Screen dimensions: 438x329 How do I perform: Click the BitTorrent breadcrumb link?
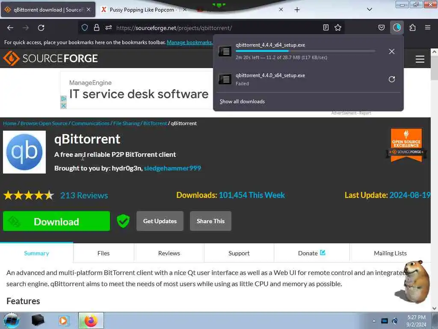(155, 123)
